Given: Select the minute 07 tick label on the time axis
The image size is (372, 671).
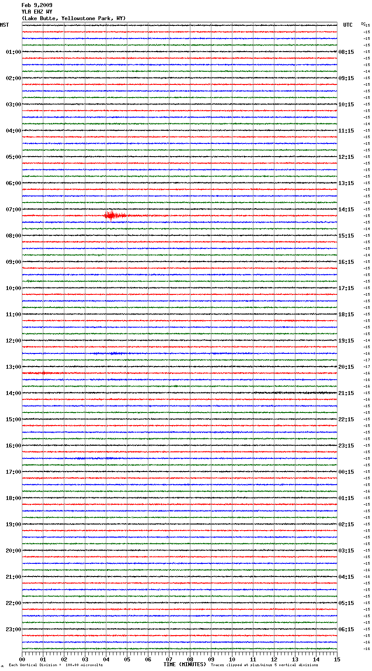Looking at the screenshot, I should pos(169,659).
